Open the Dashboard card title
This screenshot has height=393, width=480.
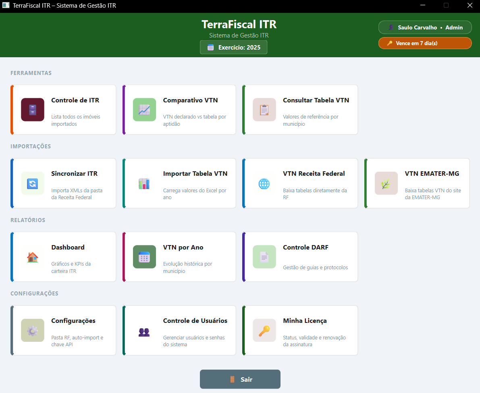(x=68, y=247)
